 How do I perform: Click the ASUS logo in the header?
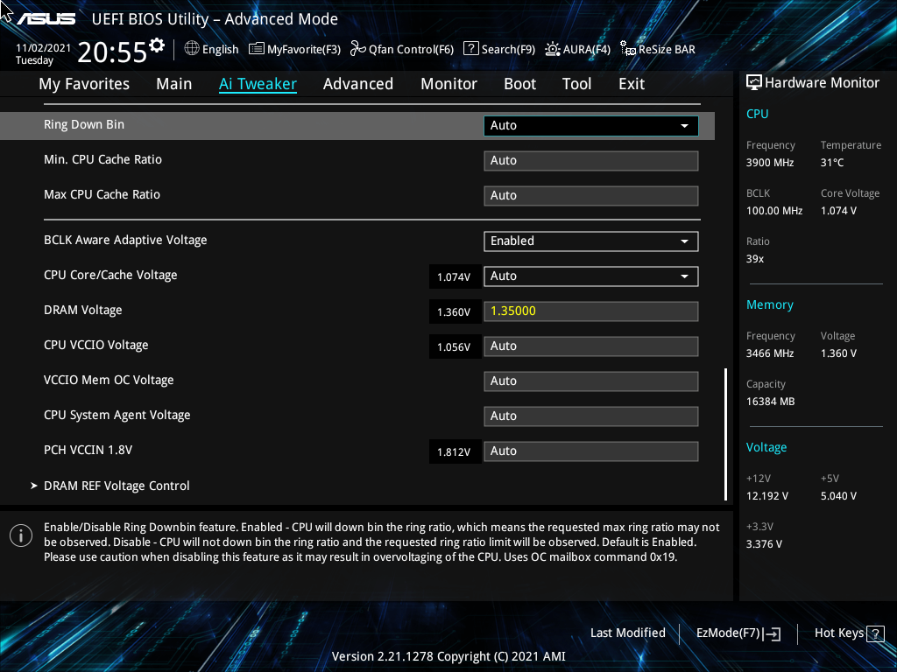pyautogui.click(x=46, y=19)
